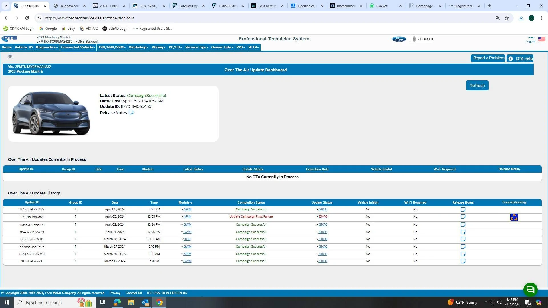
Task: Expand the PDI menu
Action: tap(241, 47)
